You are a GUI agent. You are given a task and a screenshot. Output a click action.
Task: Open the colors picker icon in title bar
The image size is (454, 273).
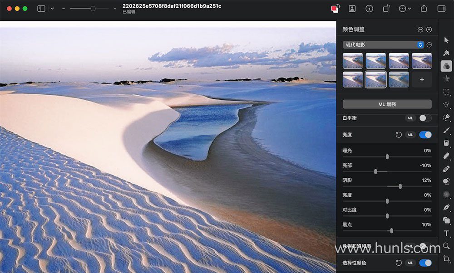pos(336,8)
